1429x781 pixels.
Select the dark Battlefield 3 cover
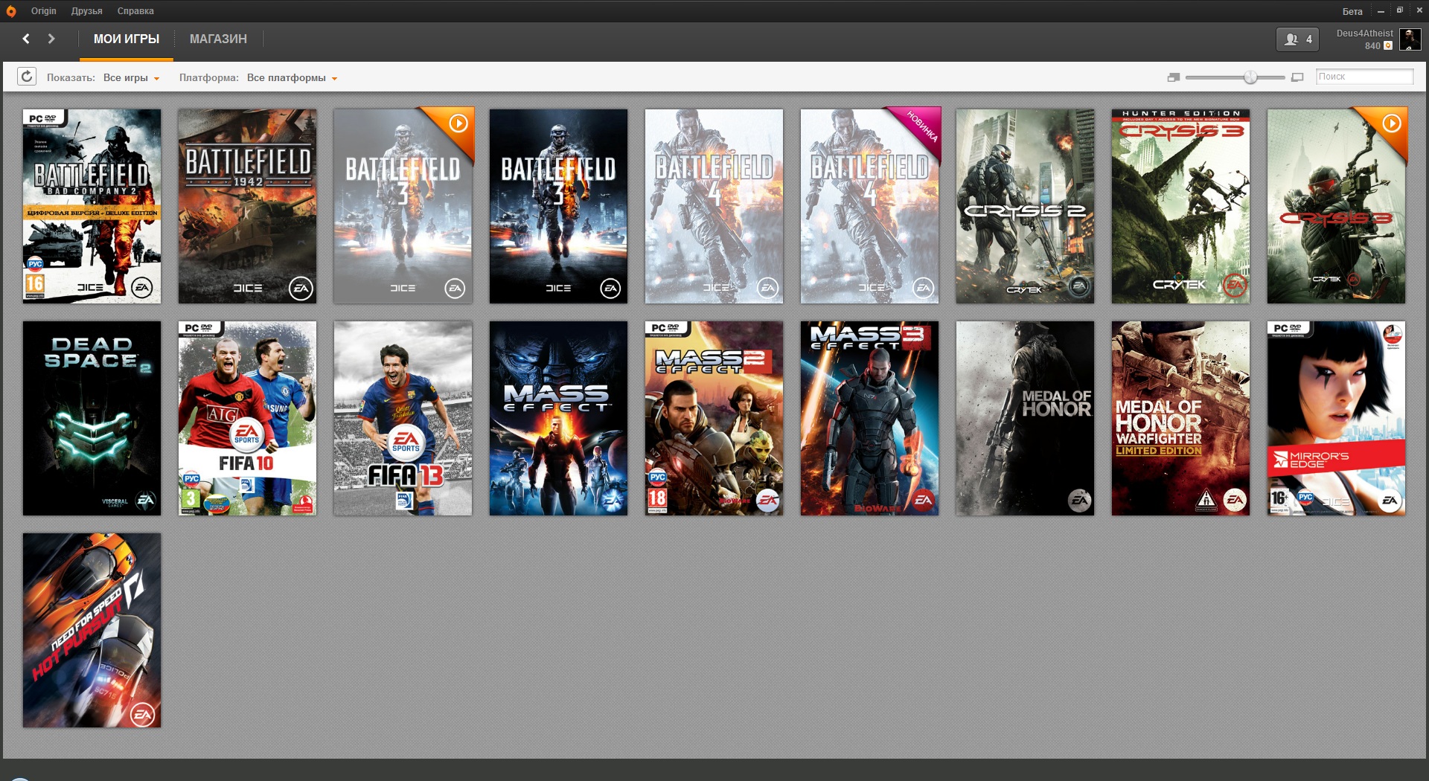[x=558, y=206]
